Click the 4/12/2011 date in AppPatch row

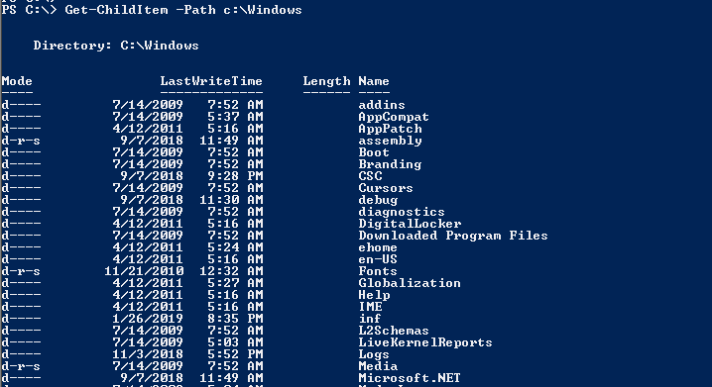coord(148,129)
